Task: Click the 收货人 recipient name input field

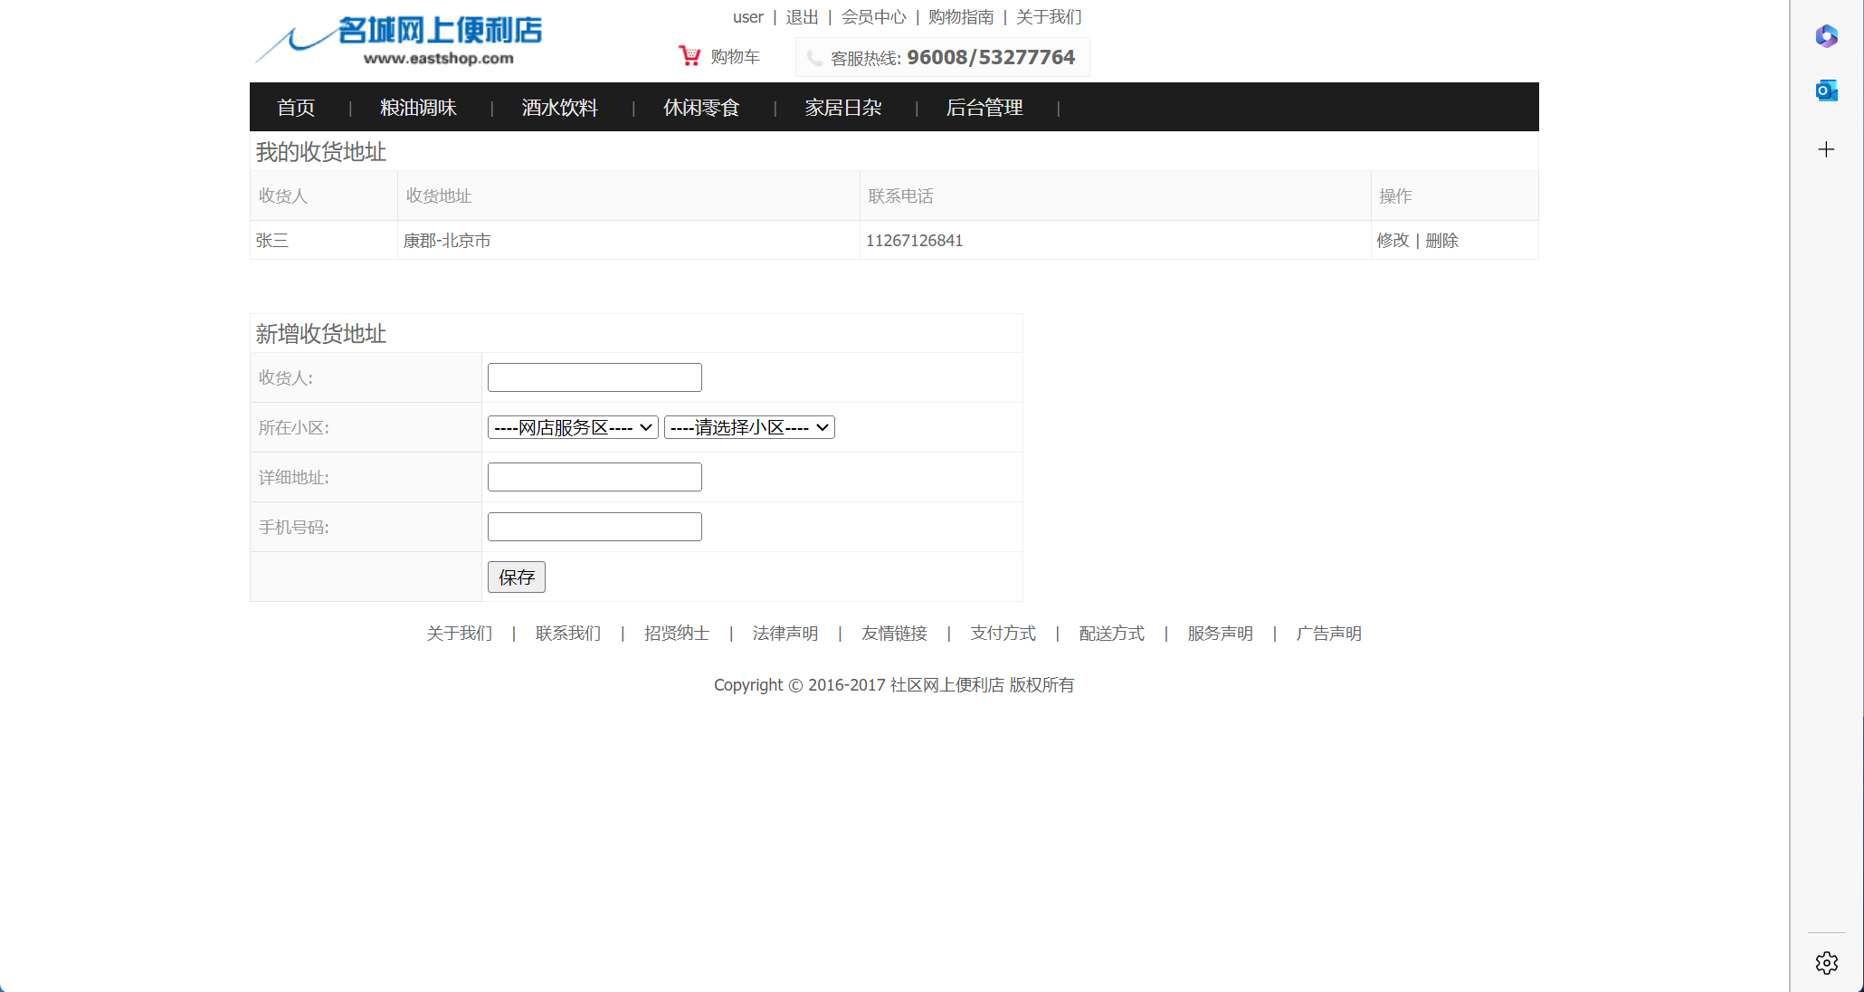Action: click(x=594, y=377)
